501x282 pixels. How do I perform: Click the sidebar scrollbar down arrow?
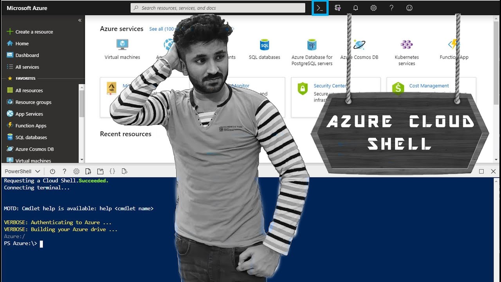[x=82, y=160]
